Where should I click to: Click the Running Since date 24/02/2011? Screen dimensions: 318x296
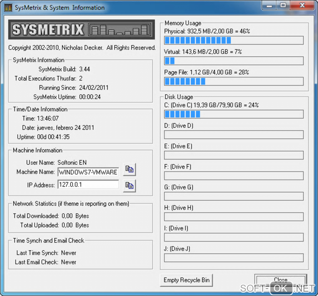[x=94, y=88]
